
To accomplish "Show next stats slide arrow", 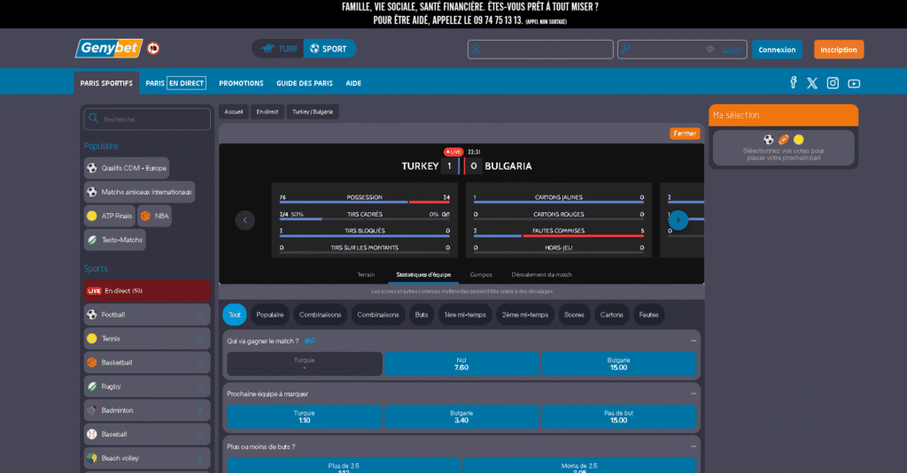I will coord(678,220).
